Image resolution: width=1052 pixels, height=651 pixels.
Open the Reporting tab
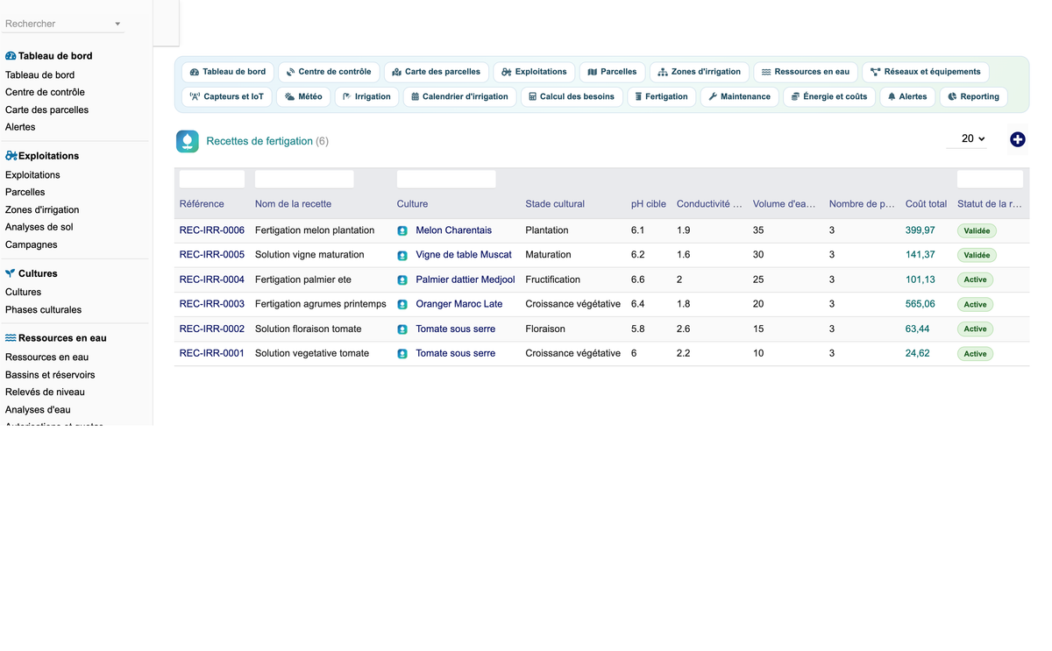[x=974, y=96]
